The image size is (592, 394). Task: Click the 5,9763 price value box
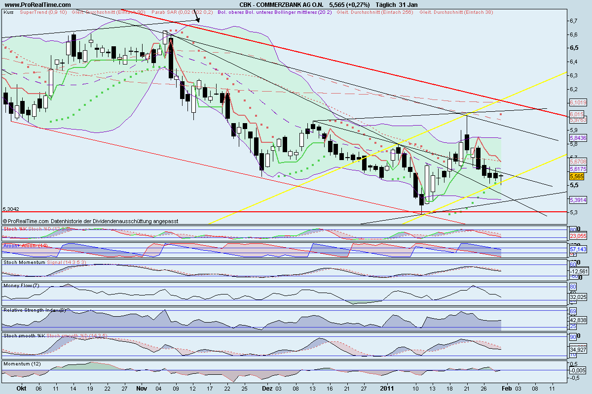tap(577, 119)
